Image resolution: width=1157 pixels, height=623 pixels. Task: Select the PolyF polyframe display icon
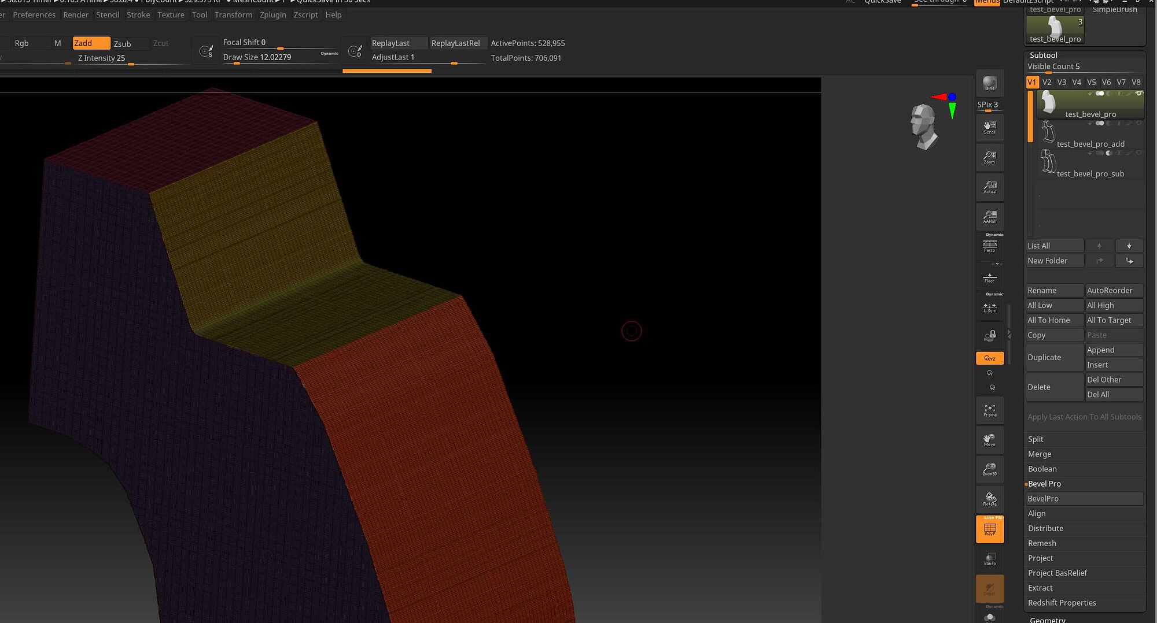point(989,529)
